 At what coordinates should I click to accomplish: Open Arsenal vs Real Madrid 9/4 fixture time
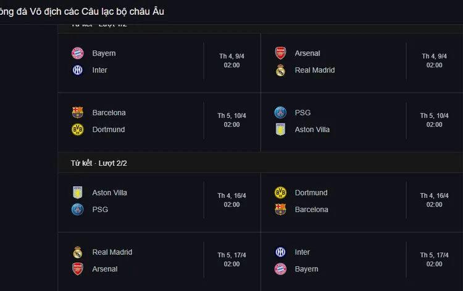click(x=434, y=60)
